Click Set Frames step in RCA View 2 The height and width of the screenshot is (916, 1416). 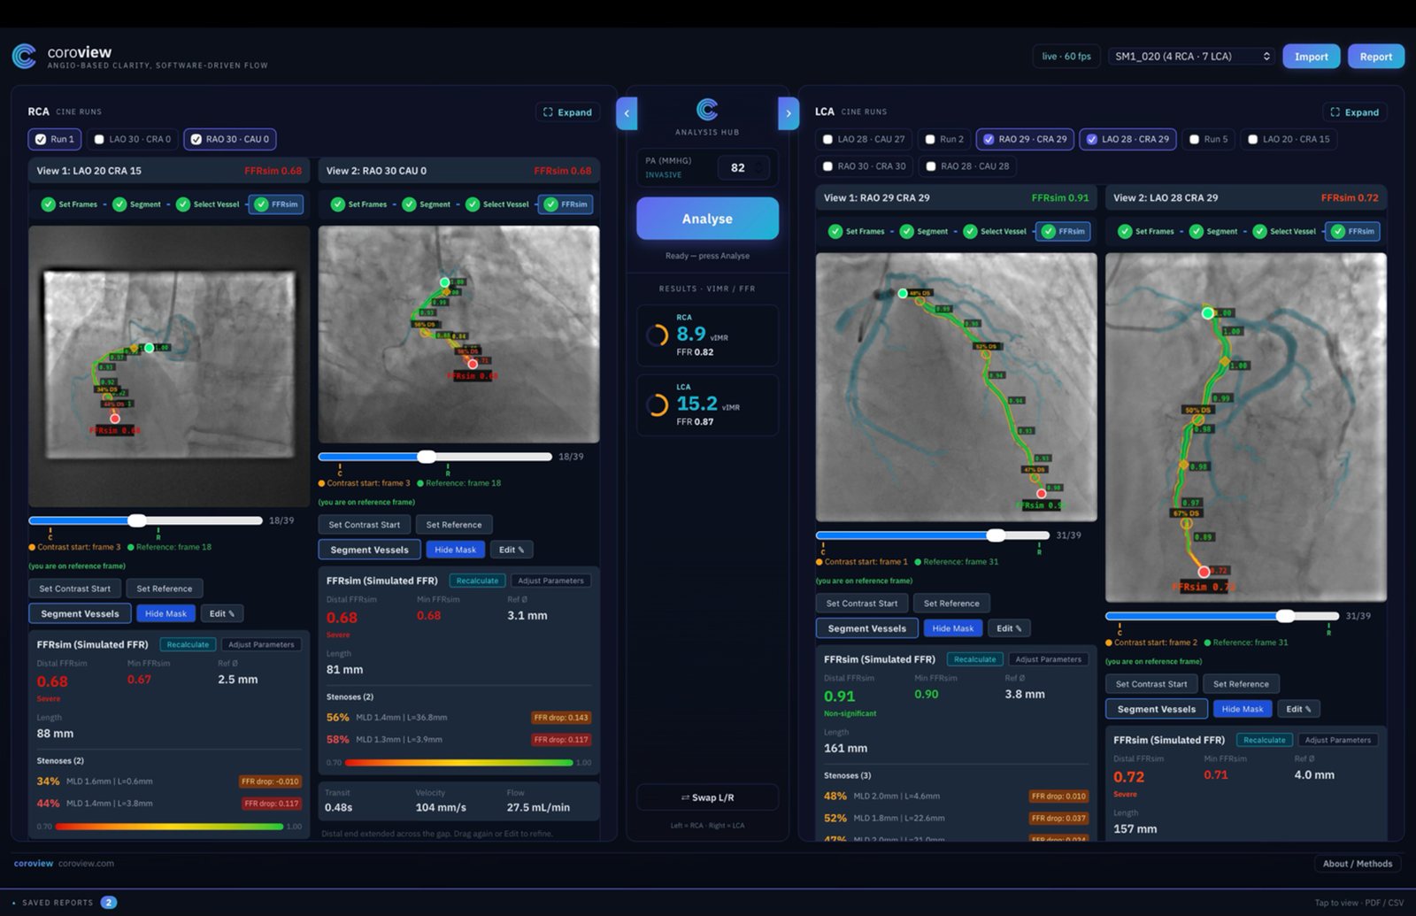pyautogui.click(x=358, y=204)
